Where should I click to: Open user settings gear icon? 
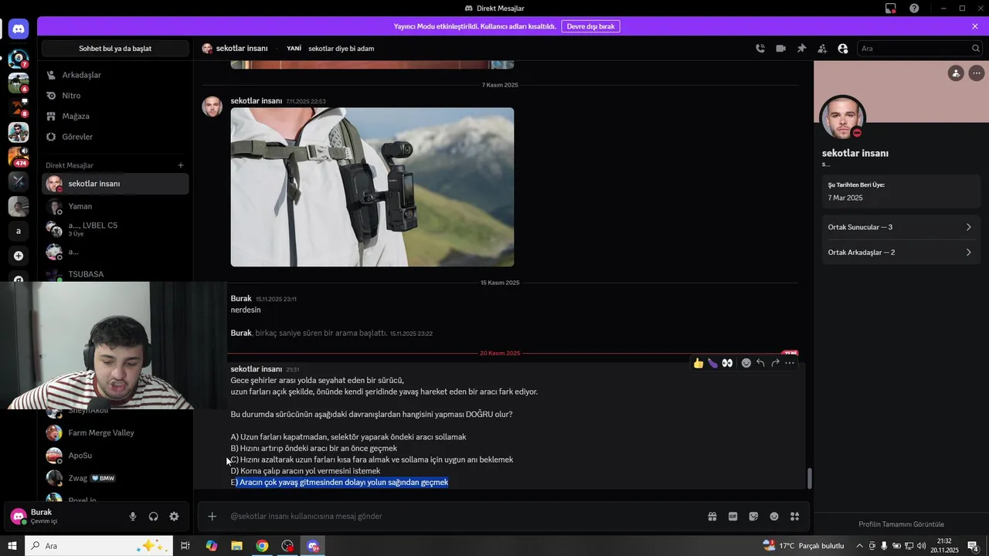coord(174,517)
